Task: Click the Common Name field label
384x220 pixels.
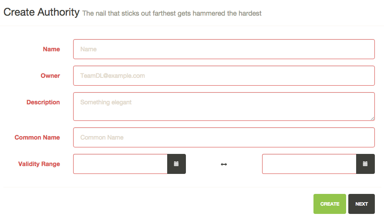Action: tap(37, 137)
